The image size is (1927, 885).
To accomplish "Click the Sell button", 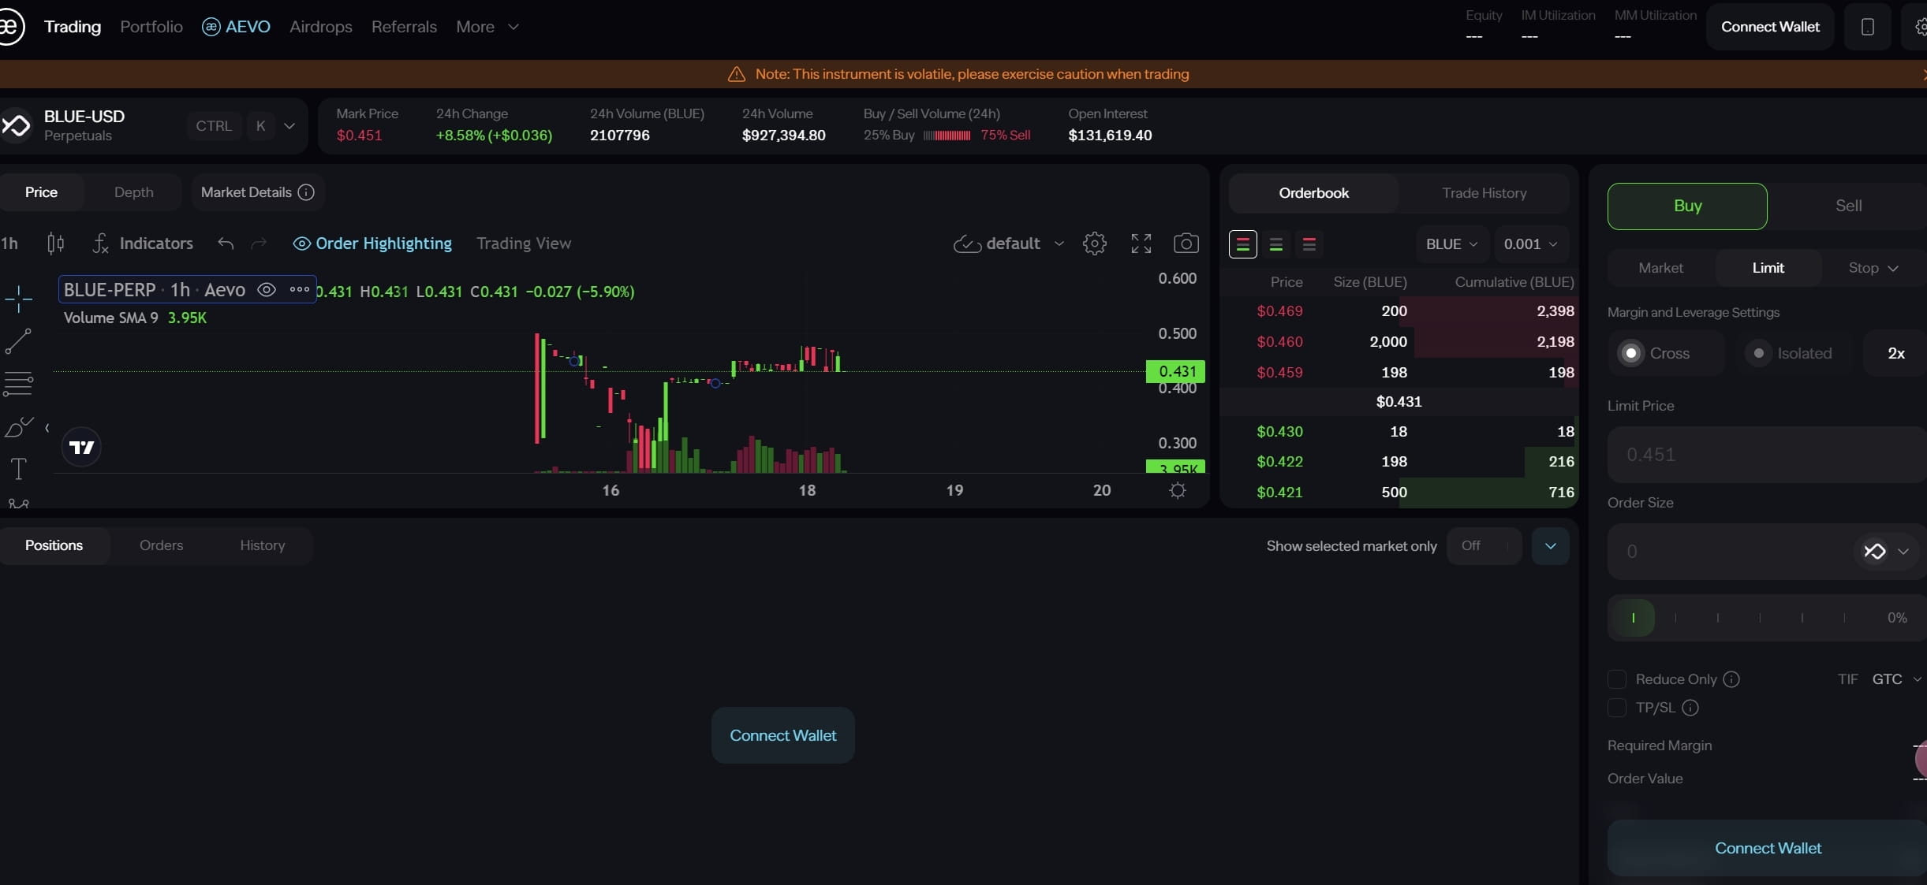I will pos(1847,206).
